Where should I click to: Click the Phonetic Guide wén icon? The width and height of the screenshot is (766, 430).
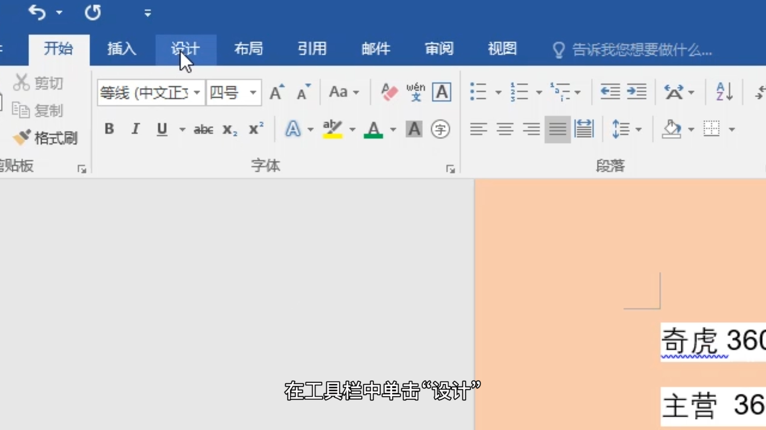pyautogui.click(x=416, y=92)
